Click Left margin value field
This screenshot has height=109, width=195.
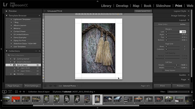tap(183, 32)
